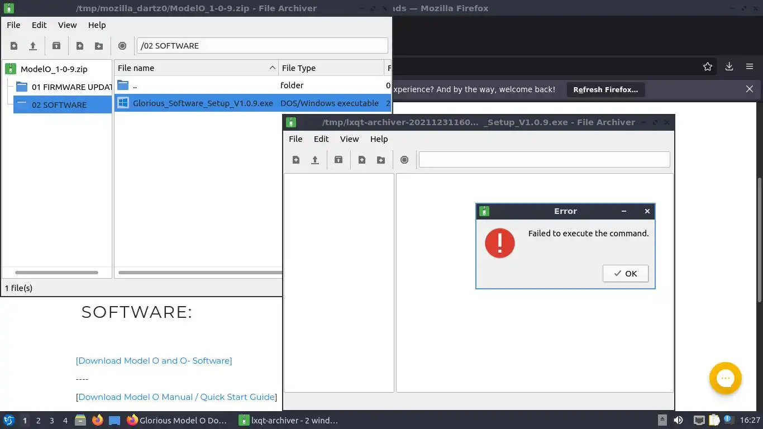The height and width of the screenshot is (429, 763).
Task: Switch to virtual desktop 3
Action: [51, 421]
